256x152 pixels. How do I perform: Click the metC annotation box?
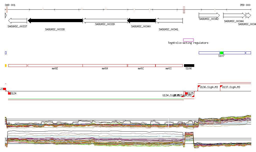(141, 65)
